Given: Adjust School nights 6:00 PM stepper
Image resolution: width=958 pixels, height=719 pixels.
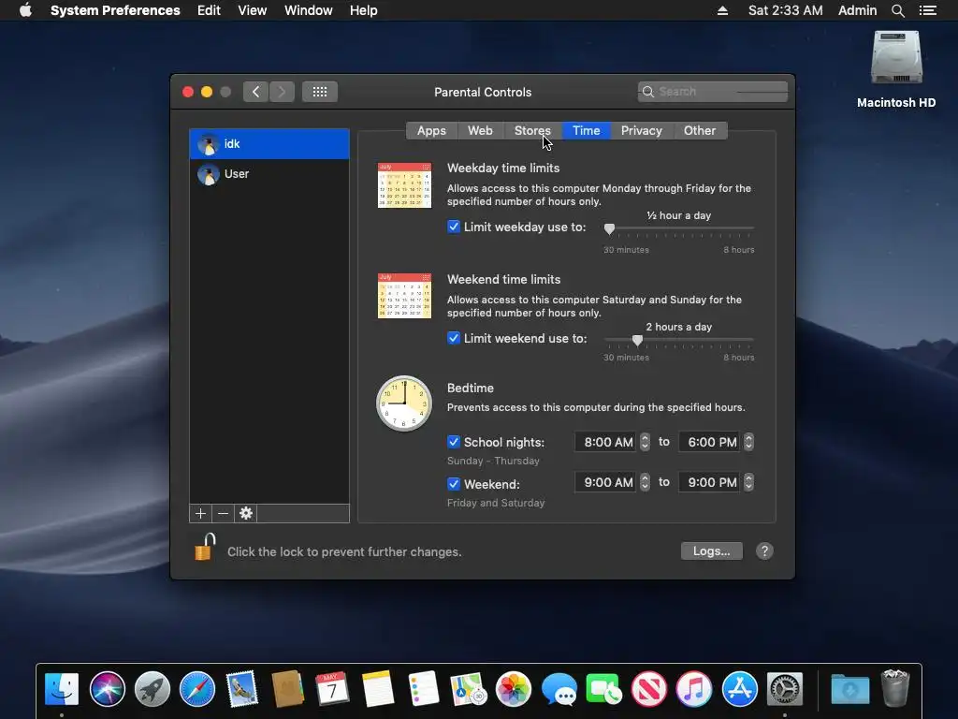Looking at the screenshot, I should point(748,442).
